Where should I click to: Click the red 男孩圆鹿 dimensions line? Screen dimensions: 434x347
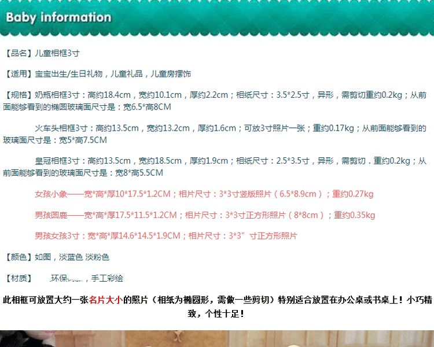(x=205, y=215)
